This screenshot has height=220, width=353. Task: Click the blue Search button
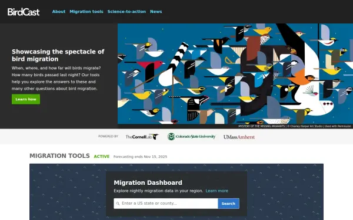(228, 204)
